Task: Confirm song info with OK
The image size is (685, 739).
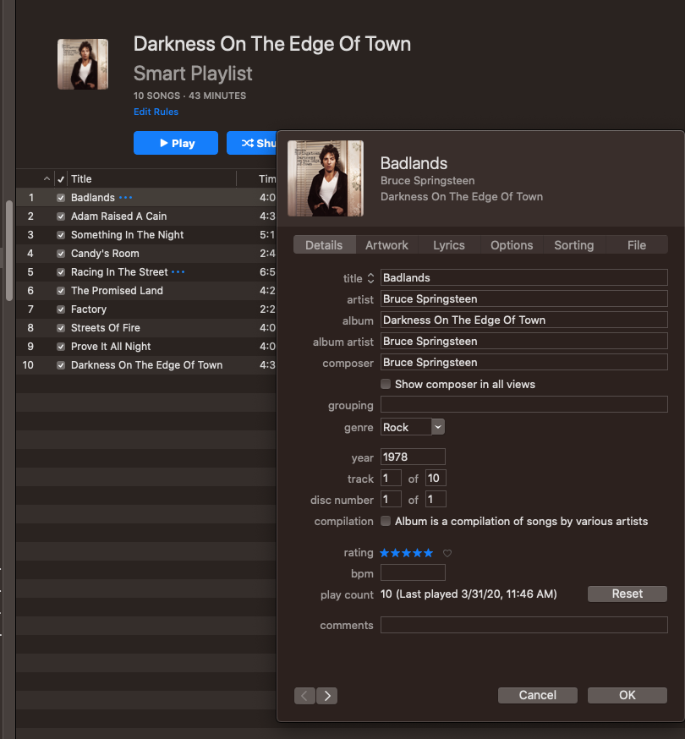Action: coord(627,695)
